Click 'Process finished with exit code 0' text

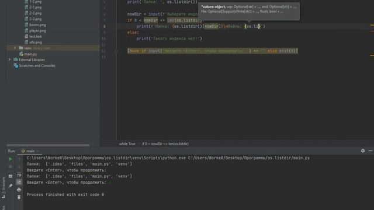[x=65, y=195]
